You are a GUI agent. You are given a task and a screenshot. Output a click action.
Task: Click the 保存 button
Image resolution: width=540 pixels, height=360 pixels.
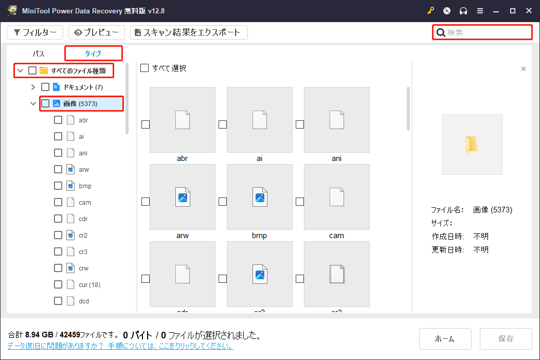point(506,338)
